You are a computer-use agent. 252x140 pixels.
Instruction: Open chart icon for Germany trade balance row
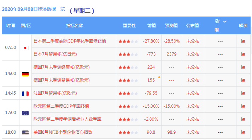pyautogui.click(x=243, y=80)
